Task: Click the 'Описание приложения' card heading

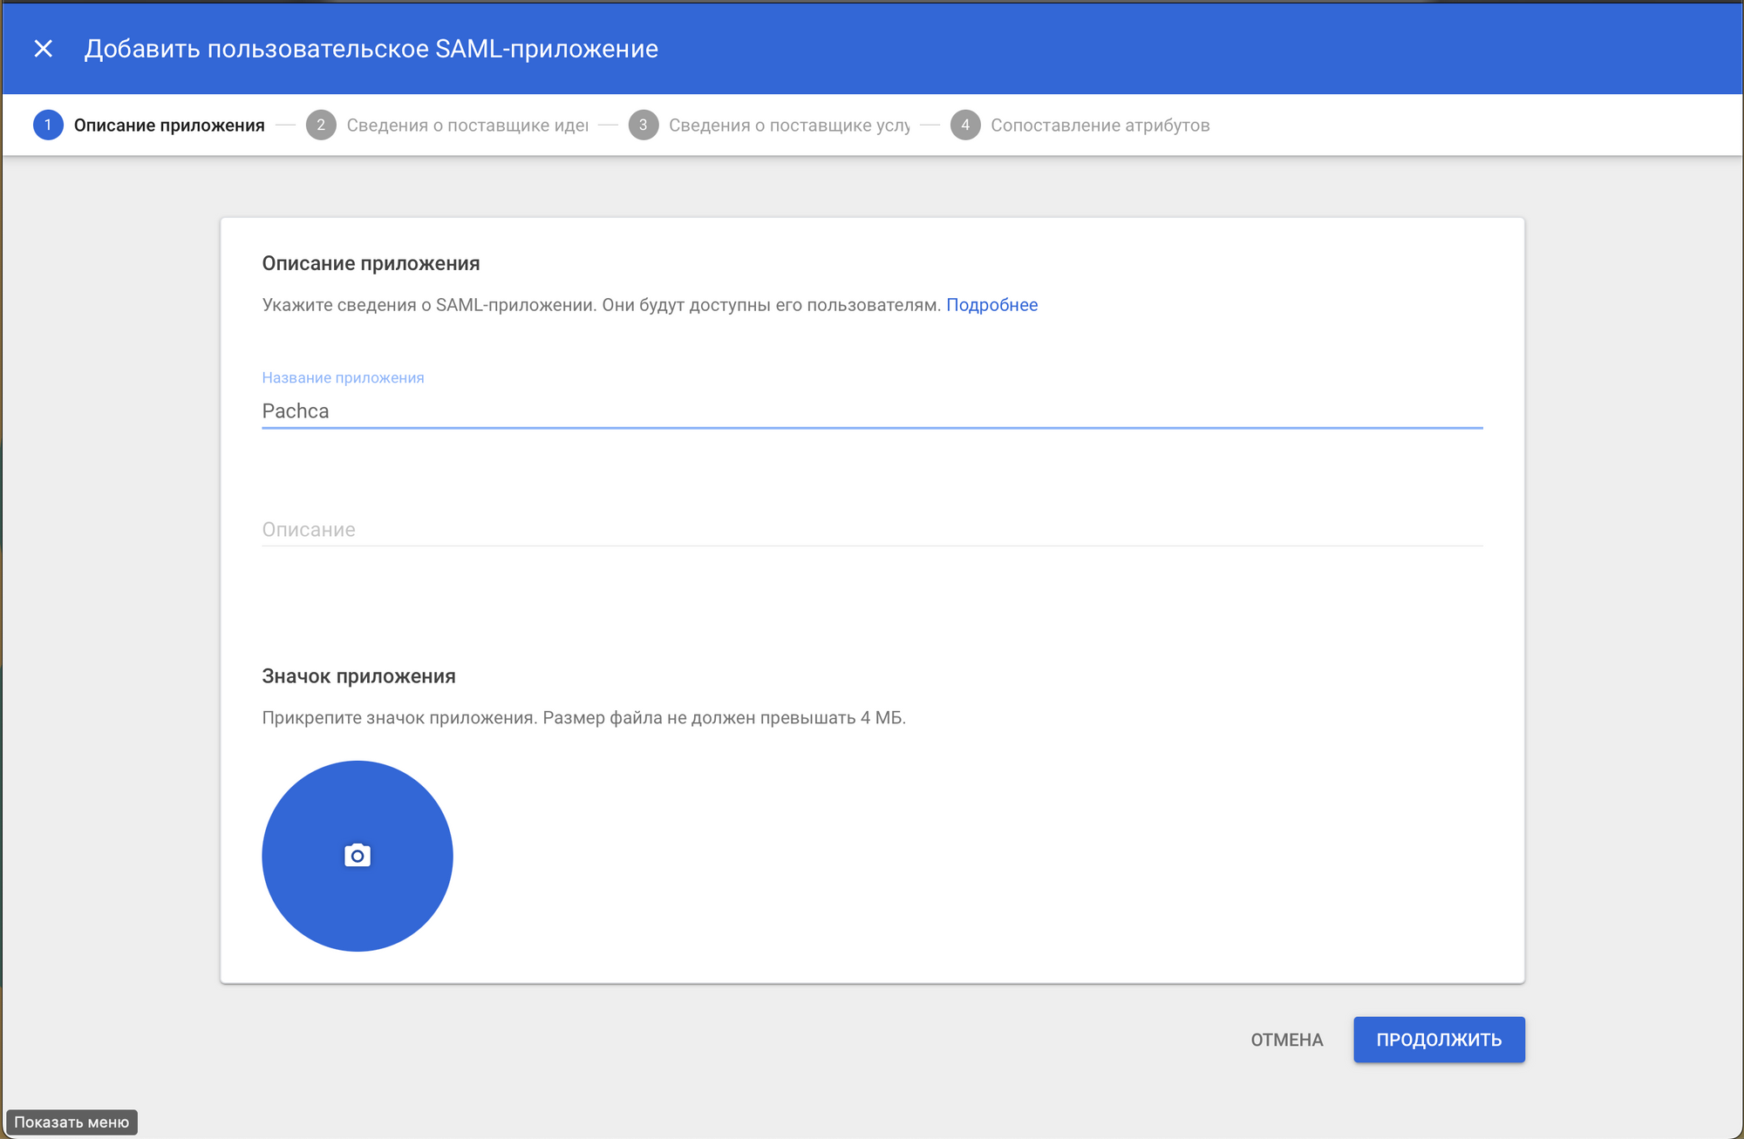Action: 371,263
